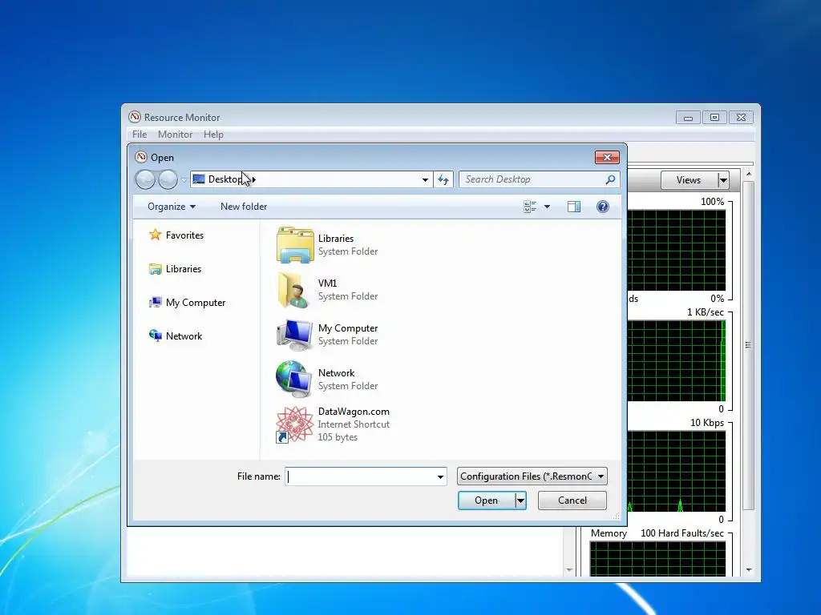The width and height of the screenshot is (821, 615).
Task: Click the Network icon in navigation pane
Action: click(155, 336)
